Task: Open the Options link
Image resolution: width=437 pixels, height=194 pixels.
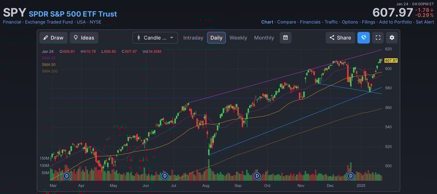Action: 350,22
